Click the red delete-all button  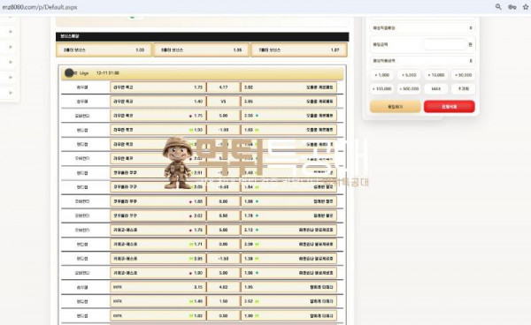[449, 107]
